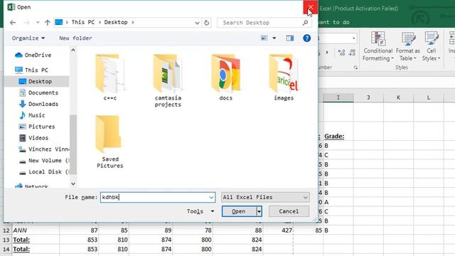
Task: Select the Saved Pictures folder
Action: tap(110, 142)
